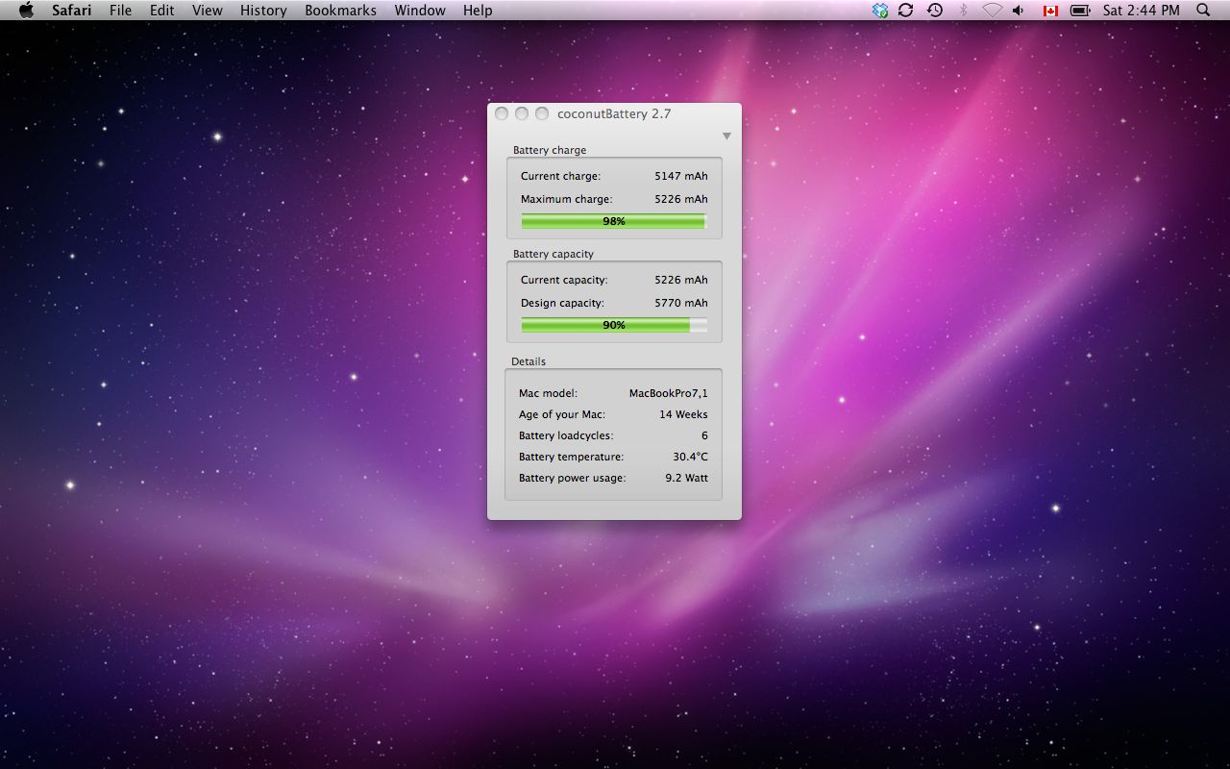Click the Mac model label
The image size is (1230, 769).
tap(548, 393)
